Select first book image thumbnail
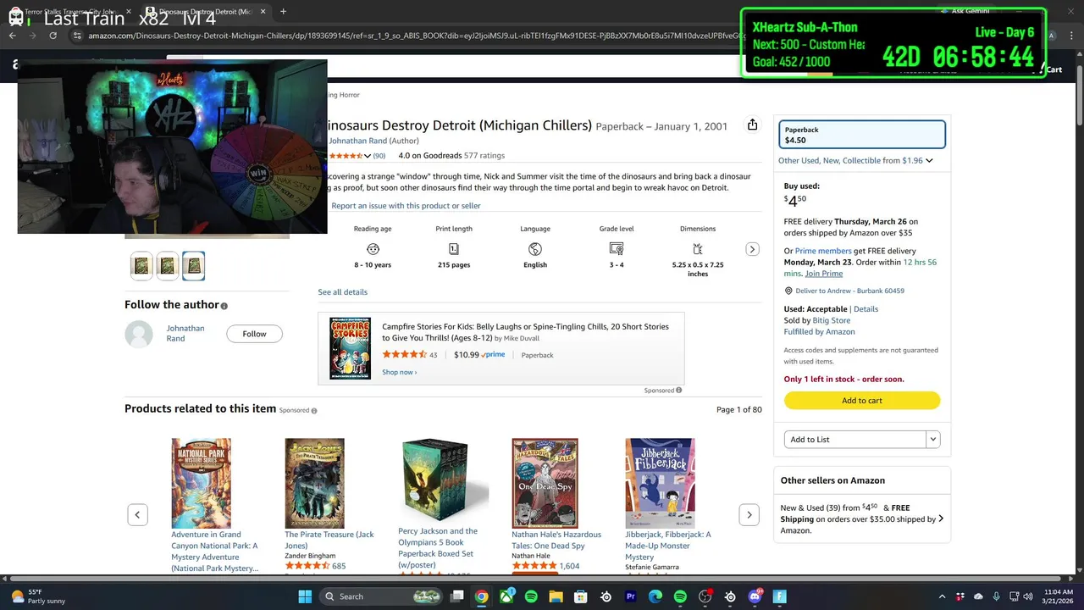 point(141,266)
